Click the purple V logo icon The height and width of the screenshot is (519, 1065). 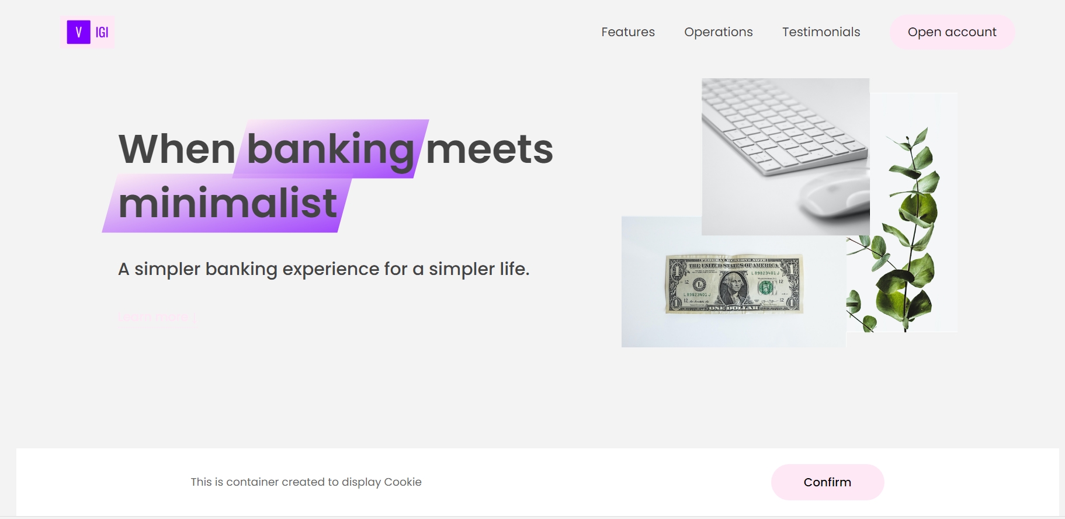pos(78,32)
